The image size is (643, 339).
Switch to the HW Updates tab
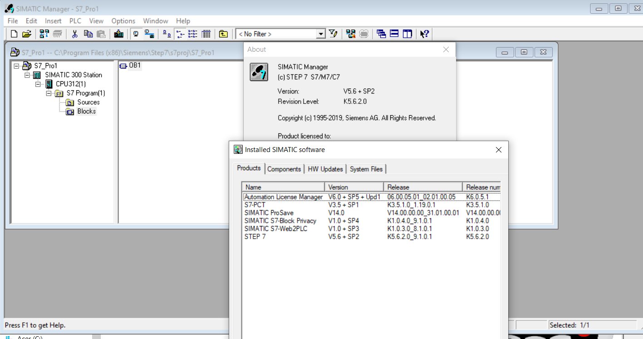[325, 169]
